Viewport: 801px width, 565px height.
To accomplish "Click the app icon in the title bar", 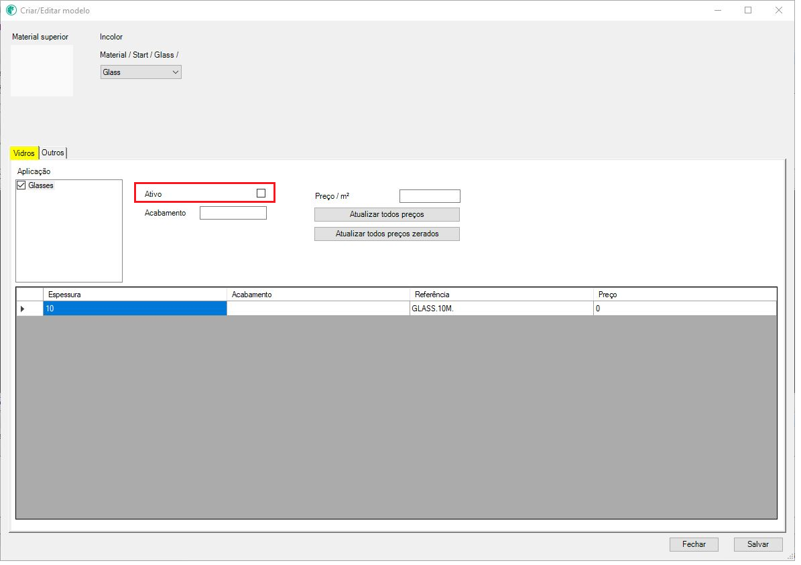I will click(x=11, y=10).
